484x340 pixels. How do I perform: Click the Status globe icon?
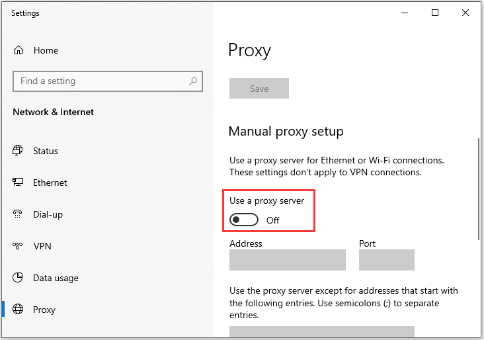click(x=18, y=151)
